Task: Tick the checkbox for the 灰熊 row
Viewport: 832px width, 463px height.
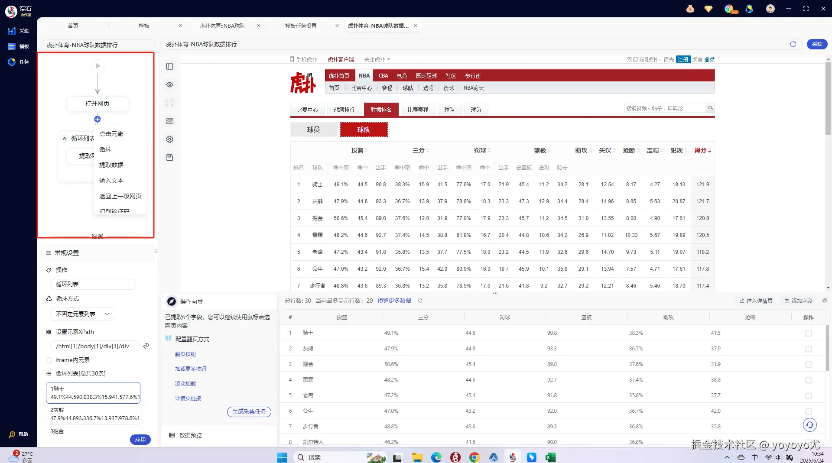Action: (808, 349)
